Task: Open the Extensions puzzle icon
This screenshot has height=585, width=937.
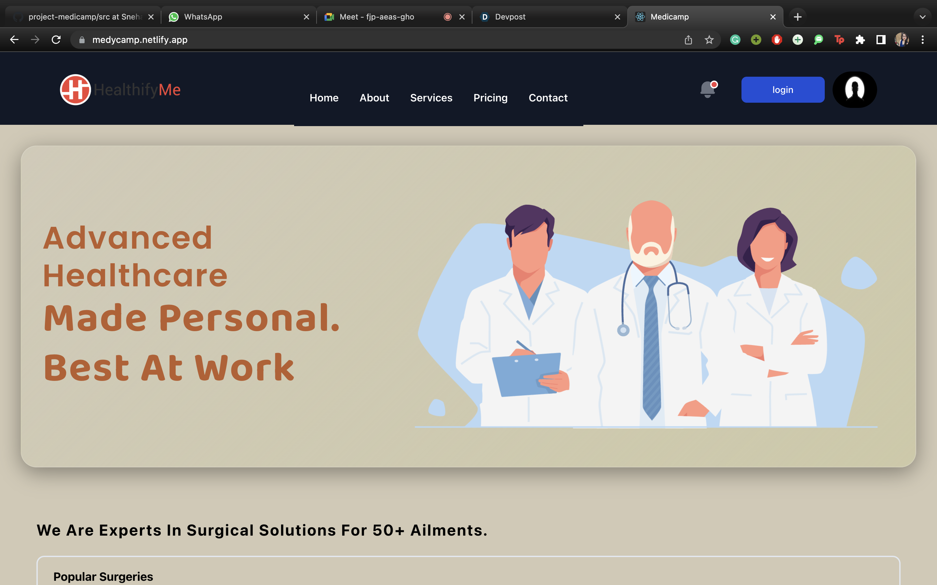Action: pos(860,39)
